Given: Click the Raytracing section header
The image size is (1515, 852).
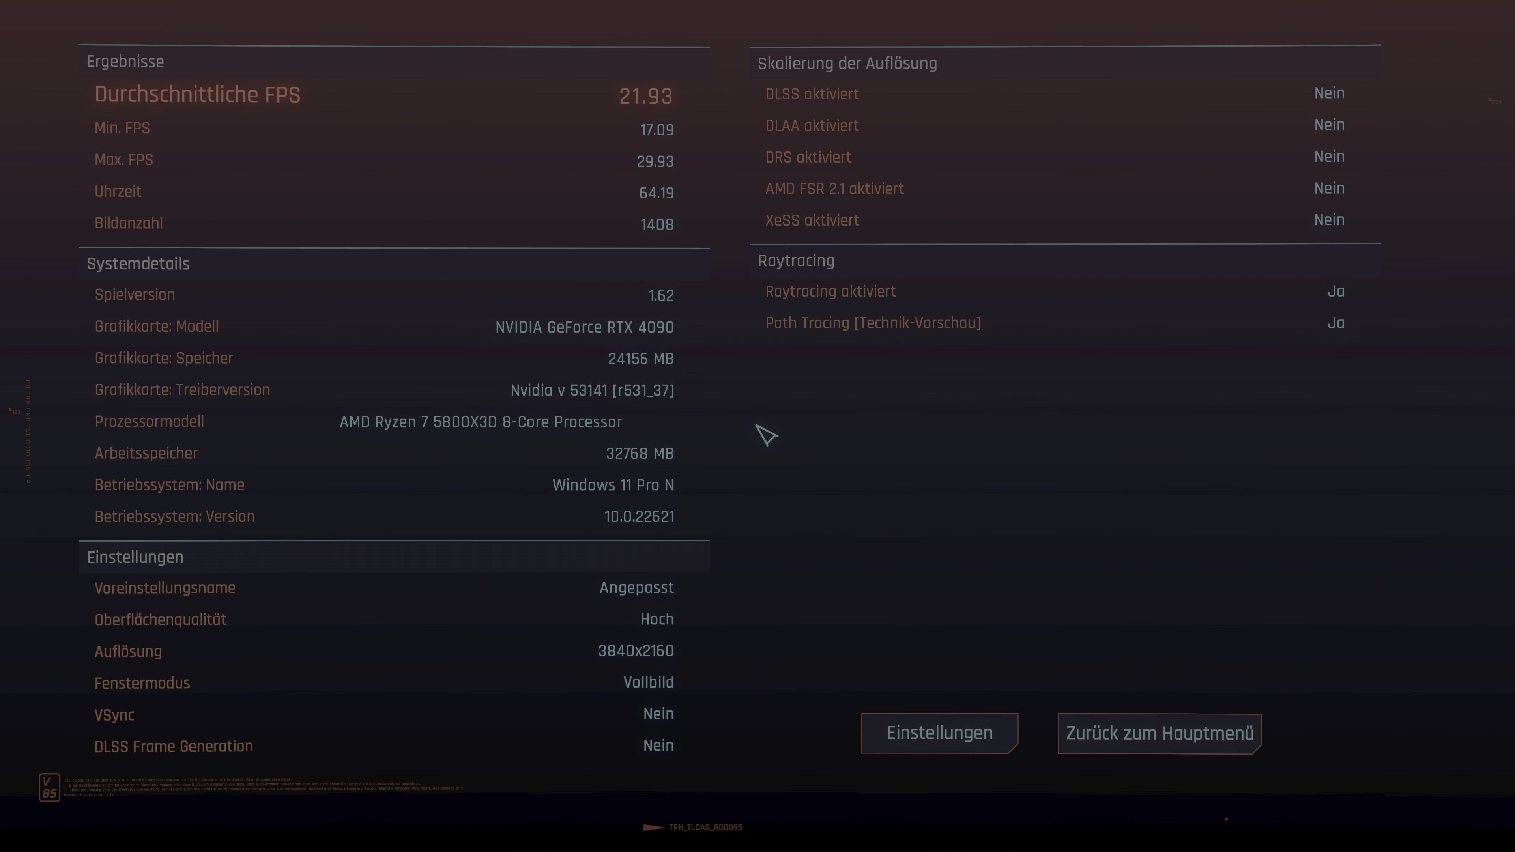Looking at the screenshot, I should pos(796,260).
